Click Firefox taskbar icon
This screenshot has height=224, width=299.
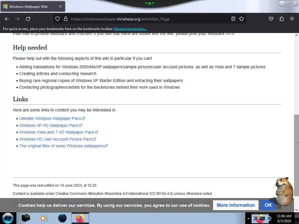pyautogui.click(x=80, y=218)
